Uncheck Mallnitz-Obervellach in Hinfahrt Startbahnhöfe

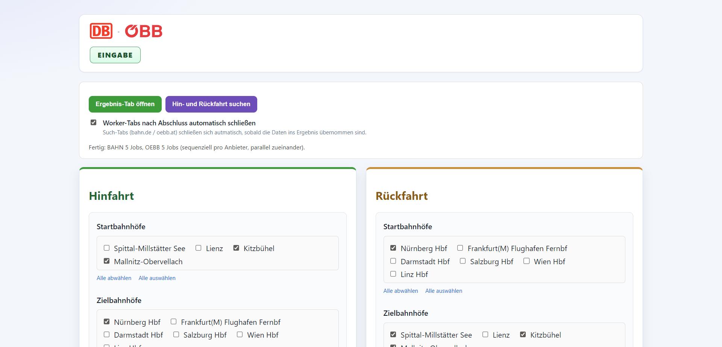click(x=107, y=261)
